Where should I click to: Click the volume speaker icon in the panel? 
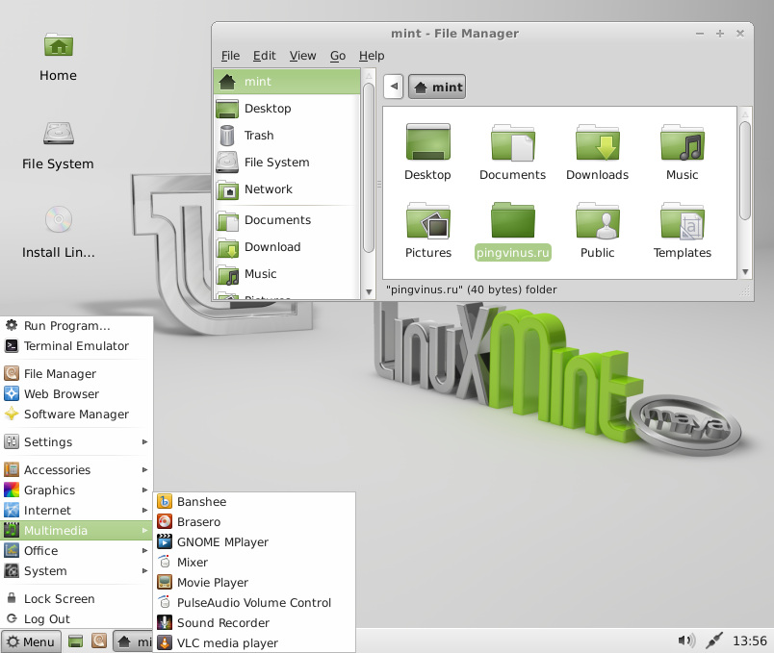click(686, 640)
